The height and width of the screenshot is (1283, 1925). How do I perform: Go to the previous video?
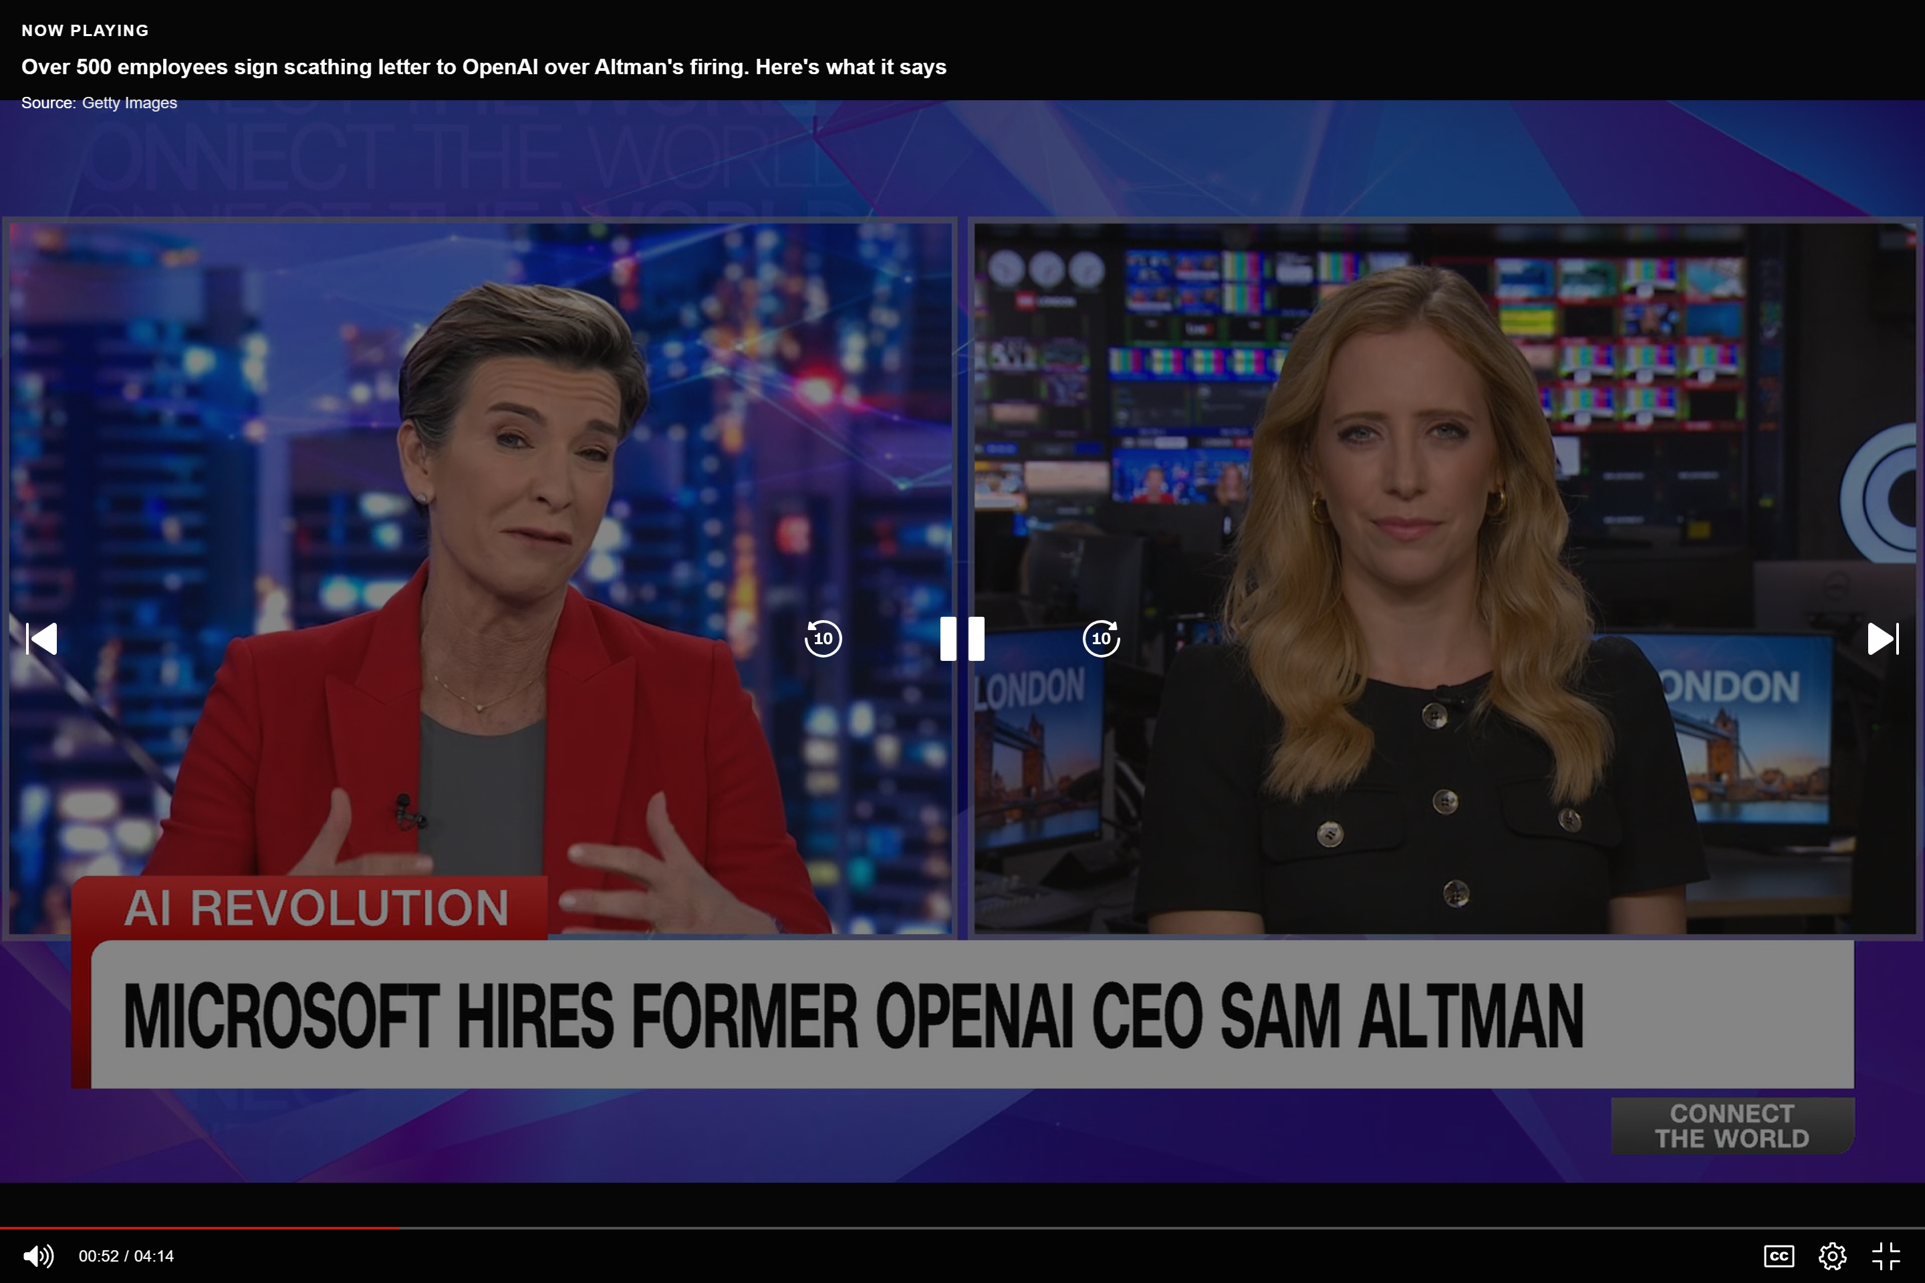click(x=41, y=638)
